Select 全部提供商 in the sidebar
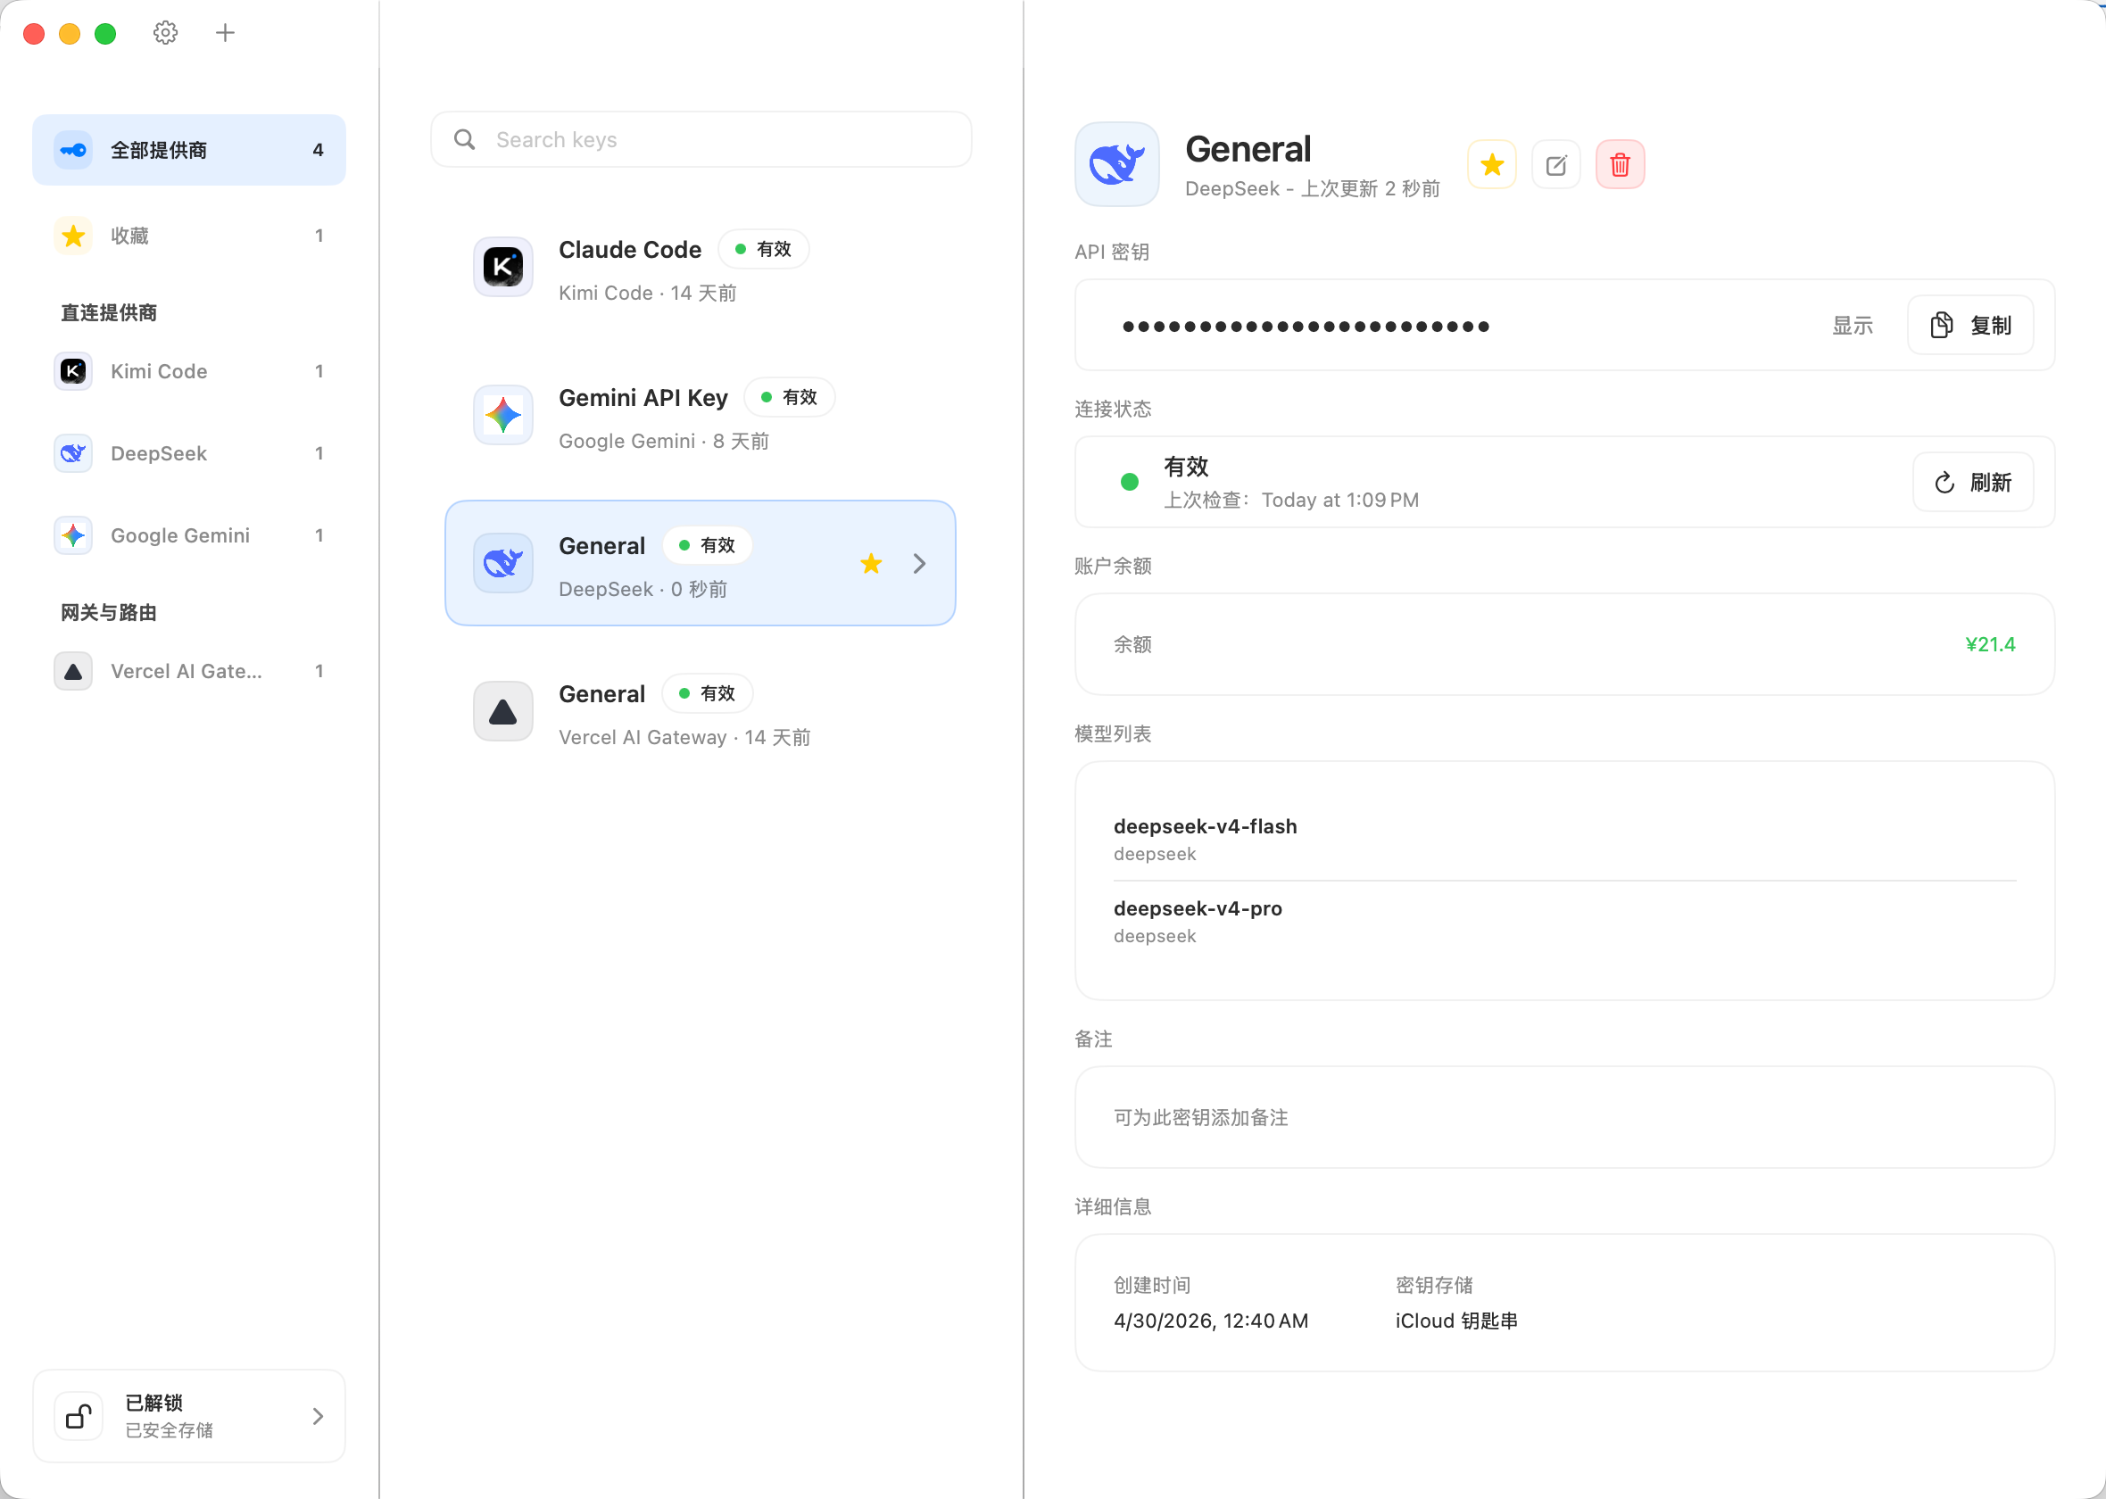Image resolution: width=2106 pixels, height=1499 pixels. pos(189,150)
